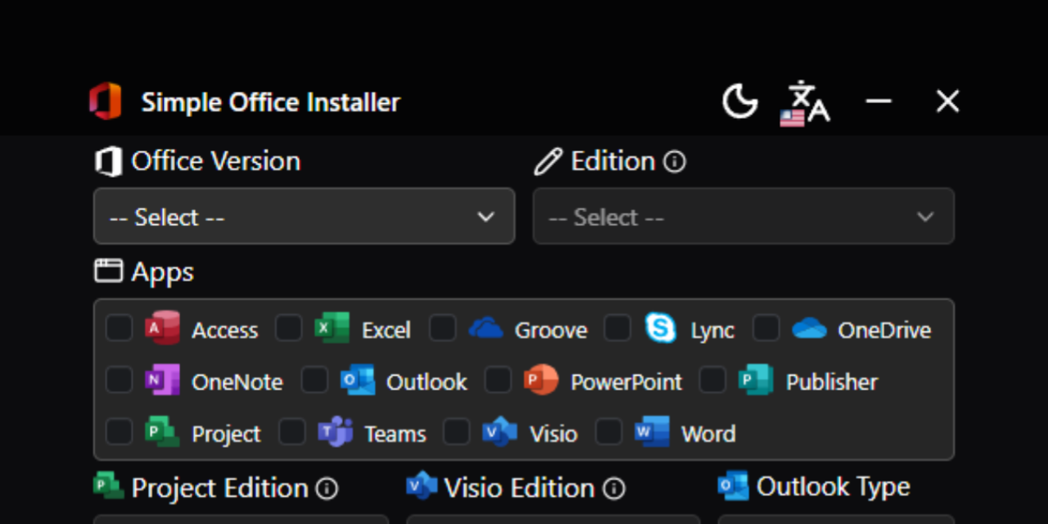Click the Edition info icon
The width and height of the screenshot is (1048, 524).
tap(675, 162)
